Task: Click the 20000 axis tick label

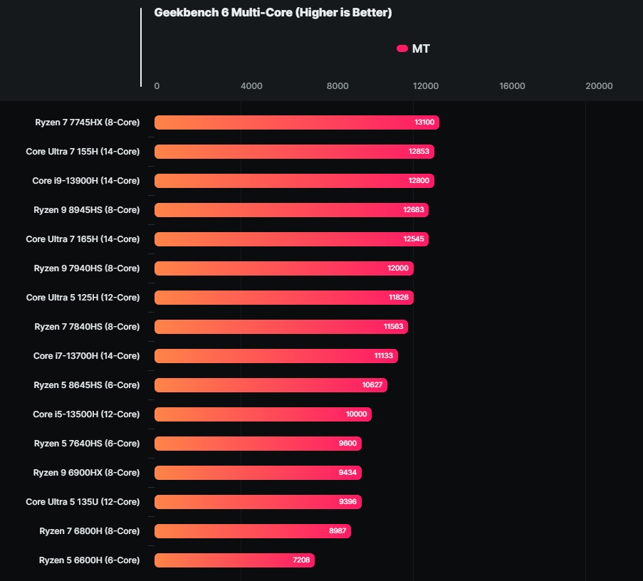Action: point(599,86)
